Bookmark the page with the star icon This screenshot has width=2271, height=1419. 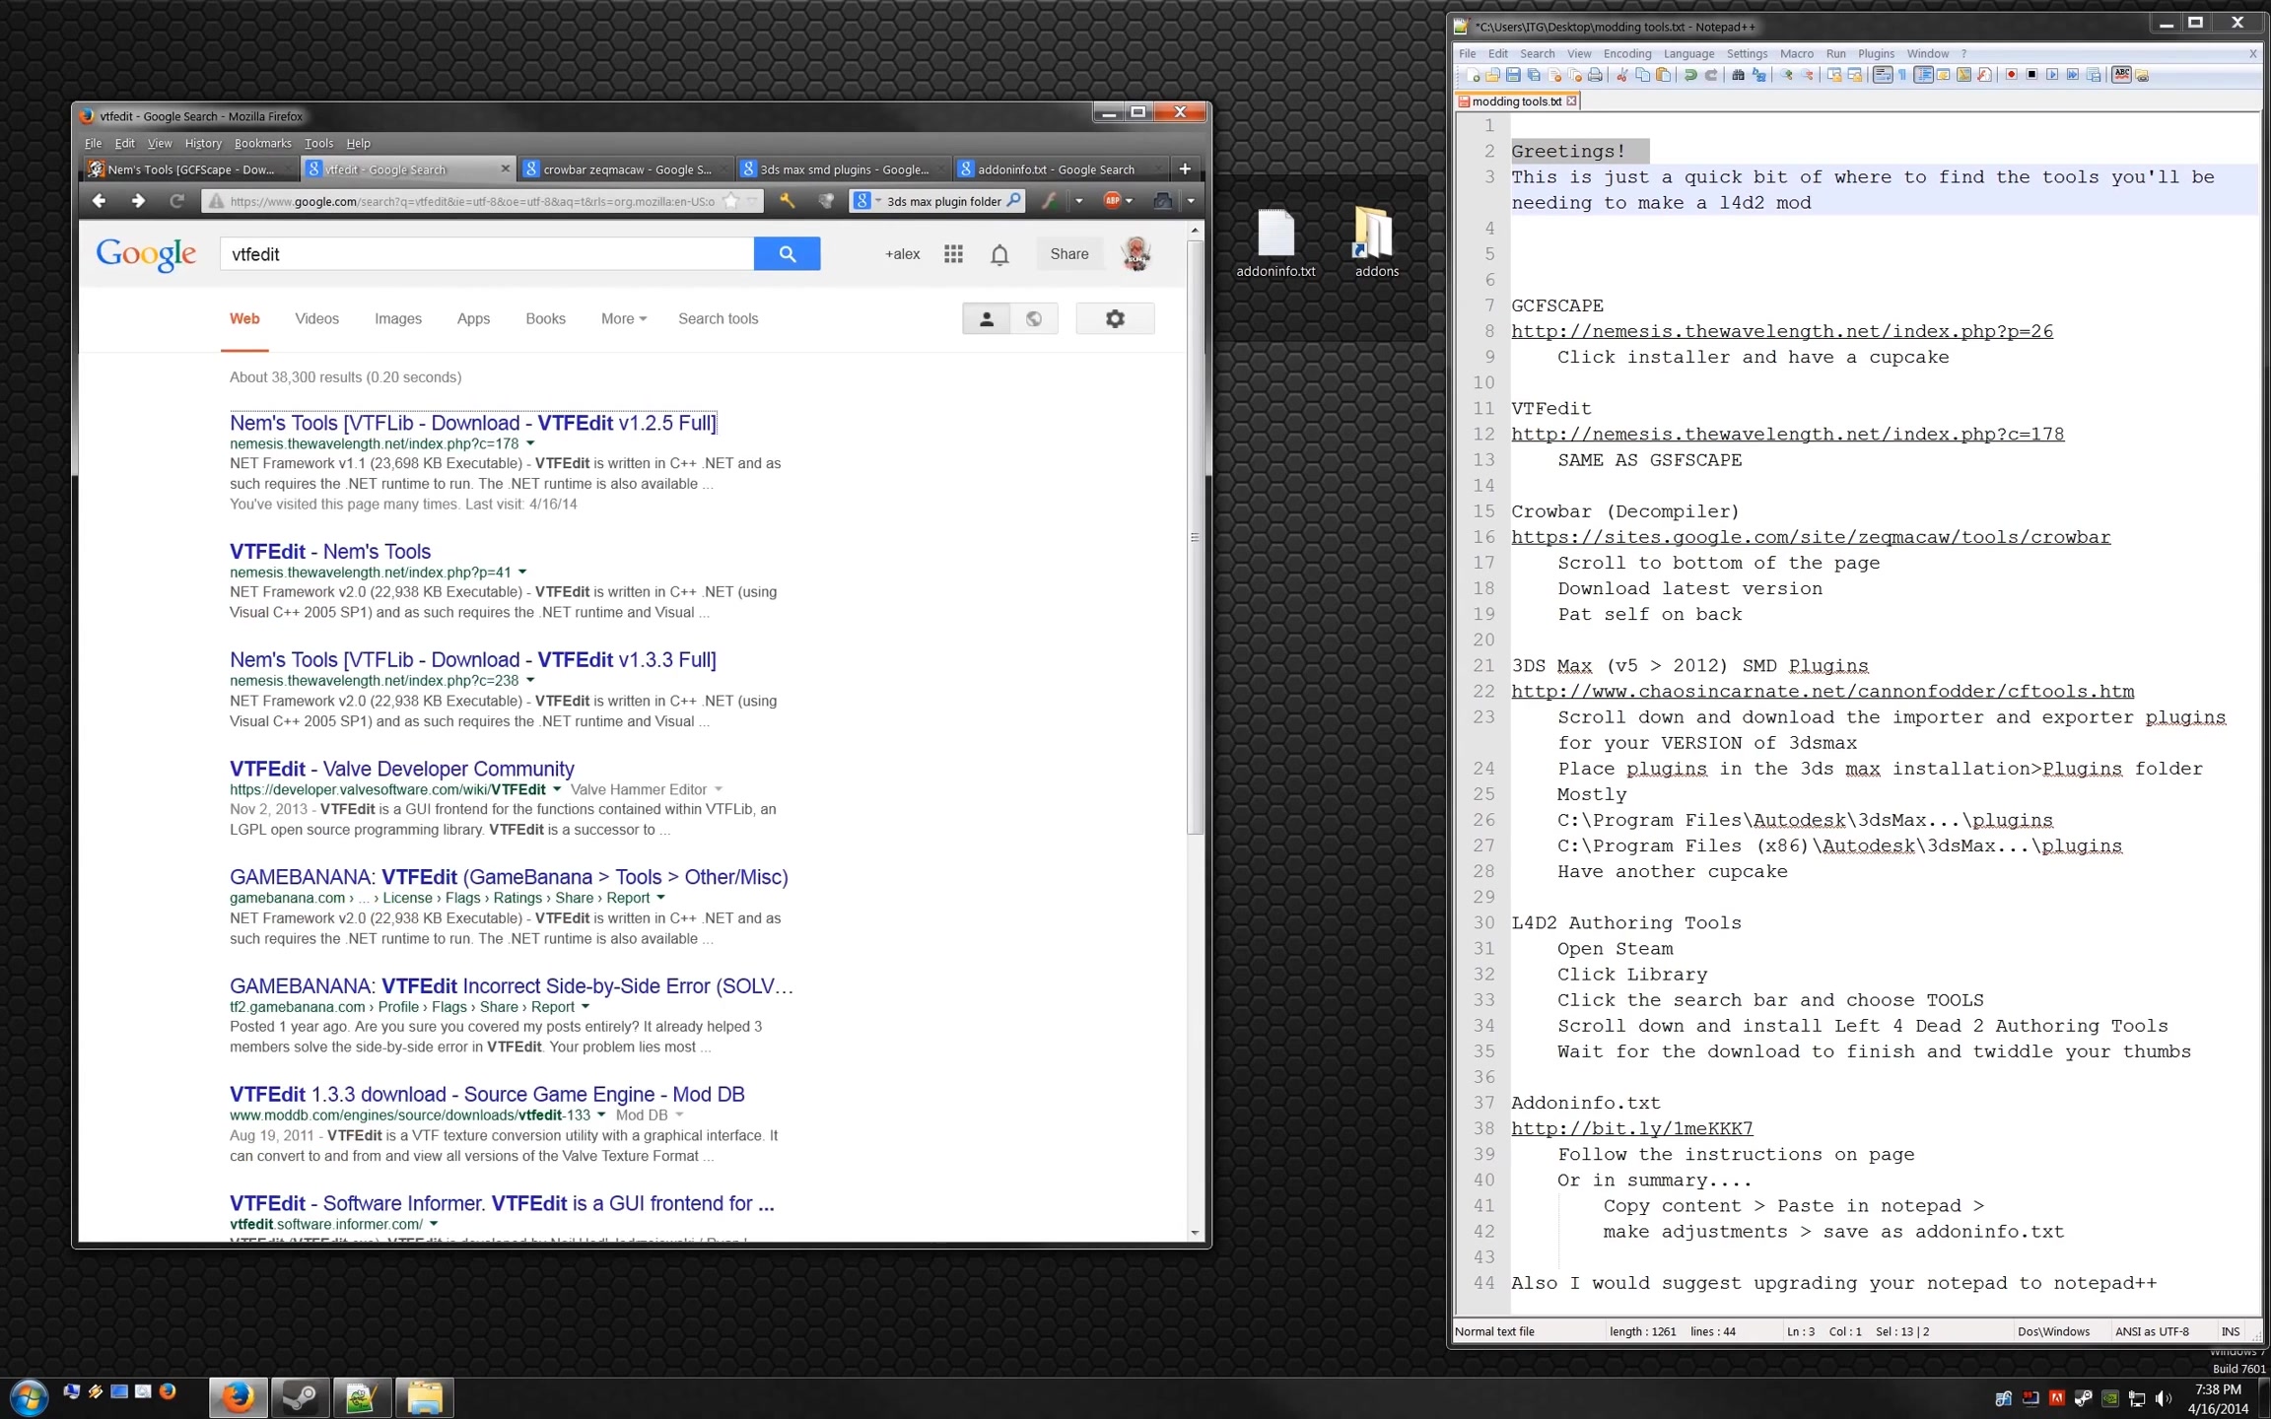pos(730,201)
